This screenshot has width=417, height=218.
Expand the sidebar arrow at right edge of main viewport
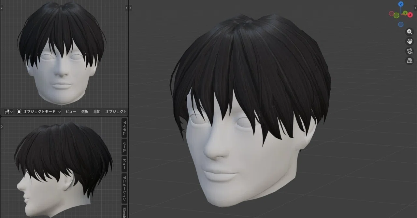pos(415,8)
